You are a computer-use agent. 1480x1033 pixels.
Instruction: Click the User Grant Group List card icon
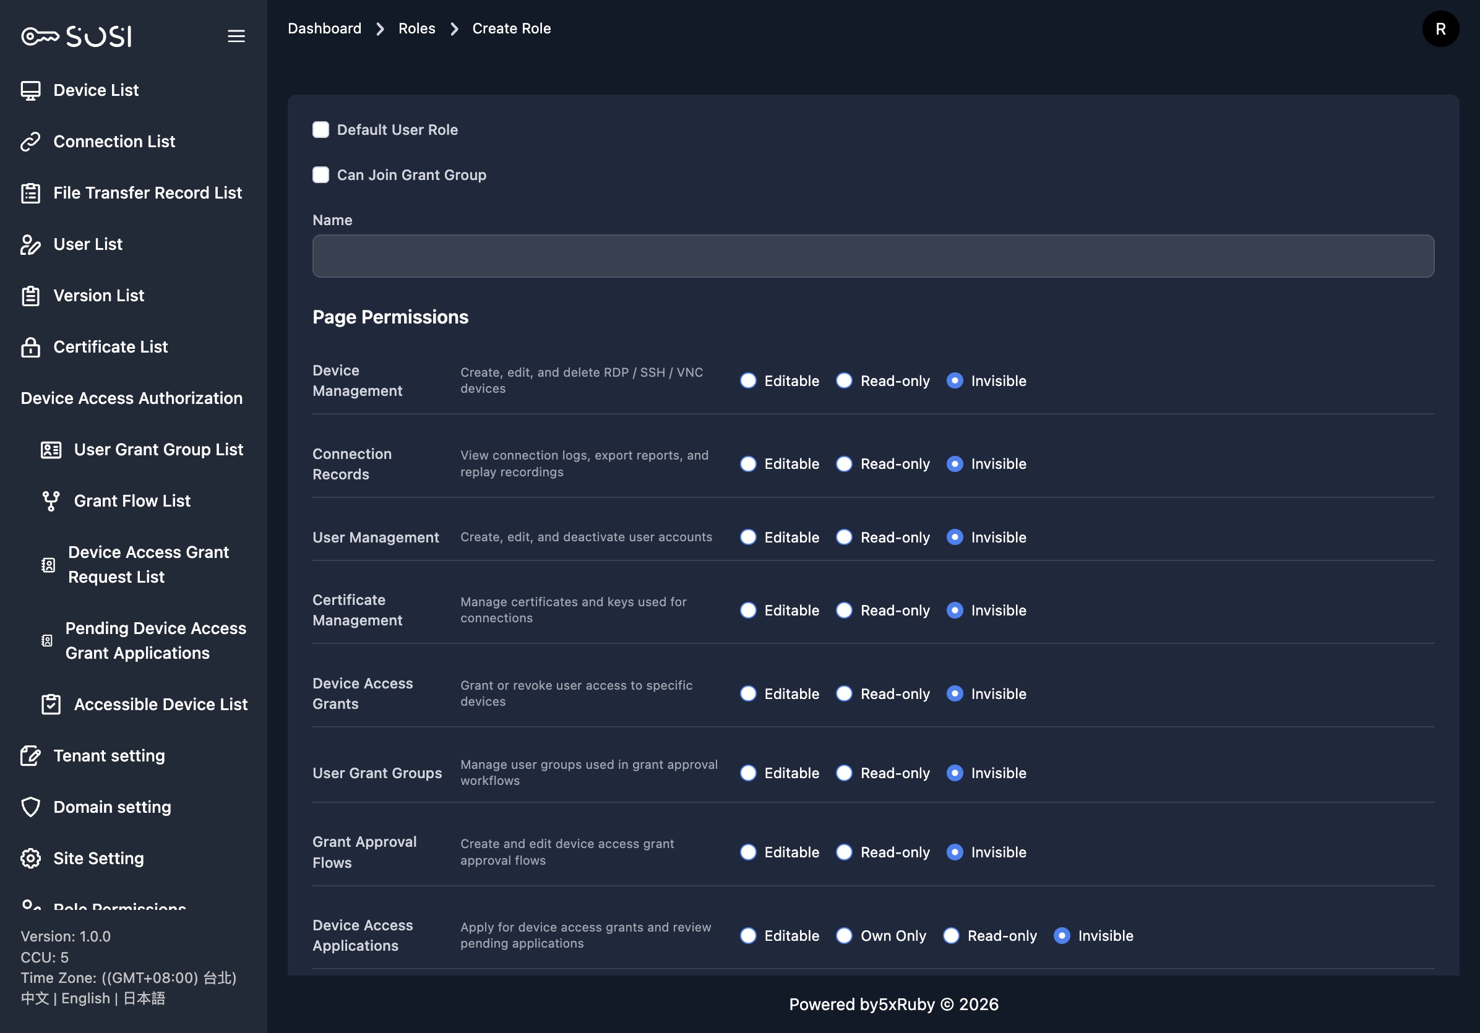tap(51, 450)
